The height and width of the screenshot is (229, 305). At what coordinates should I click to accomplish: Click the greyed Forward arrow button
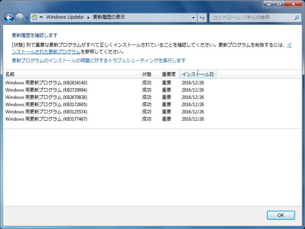click(19, 18)
